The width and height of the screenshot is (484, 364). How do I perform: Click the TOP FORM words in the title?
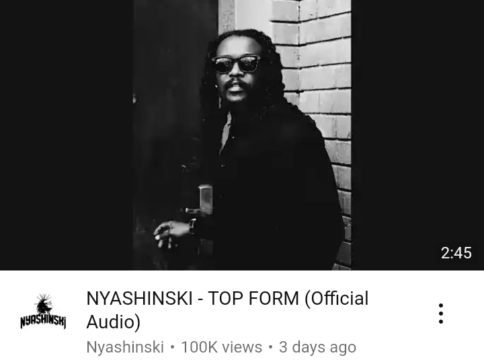click(x=253, y=299)
